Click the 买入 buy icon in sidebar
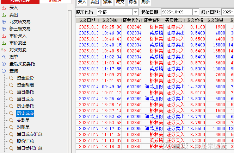Viewport: 234px width, 153px height. 4,8
